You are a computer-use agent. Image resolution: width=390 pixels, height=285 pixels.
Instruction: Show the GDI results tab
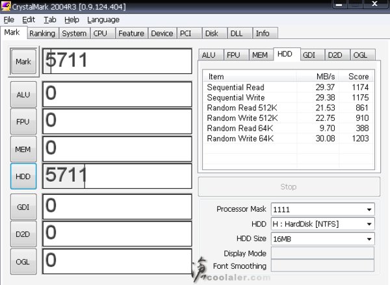point(312,55)
